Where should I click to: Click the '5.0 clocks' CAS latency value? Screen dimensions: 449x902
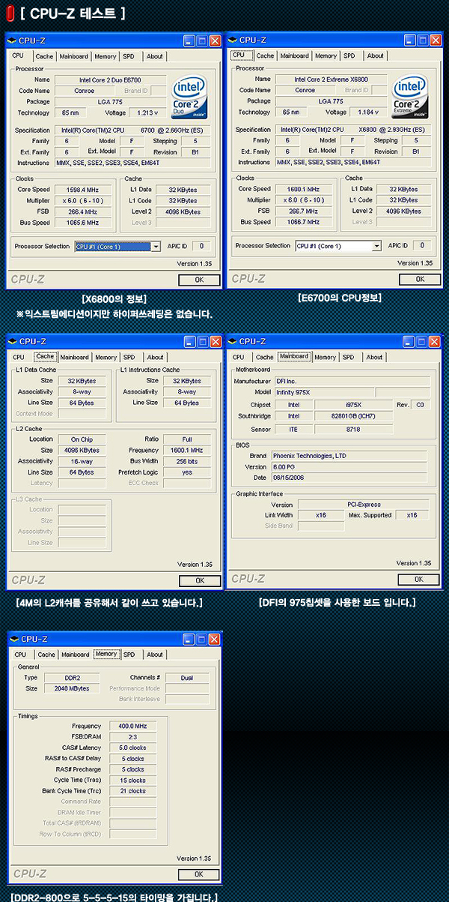point(132,748)
